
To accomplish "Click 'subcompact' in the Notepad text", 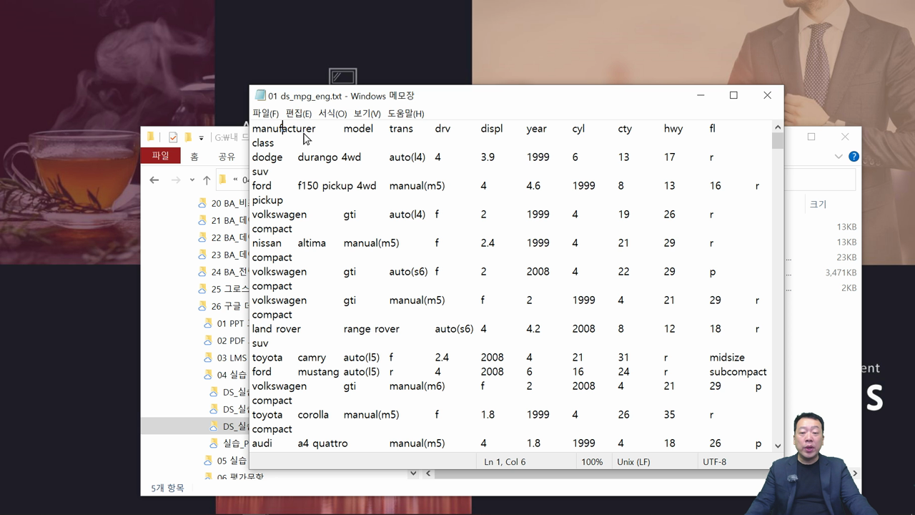I will [738, 372].
